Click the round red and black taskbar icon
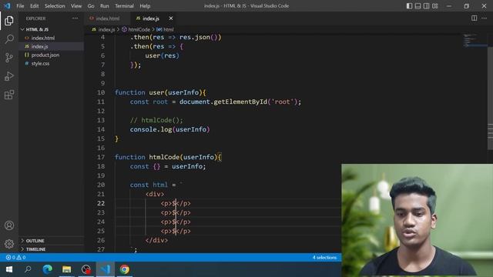 click(x=86, y=269)
